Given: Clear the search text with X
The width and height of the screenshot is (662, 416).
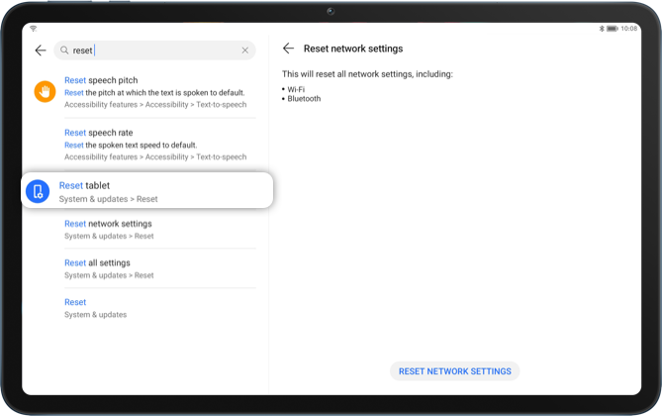Looking at the screenshot, I should 245,50.
